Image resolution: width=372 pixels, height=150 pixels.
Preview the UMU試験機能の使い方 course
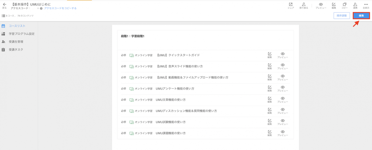click(x=282, y=122)
